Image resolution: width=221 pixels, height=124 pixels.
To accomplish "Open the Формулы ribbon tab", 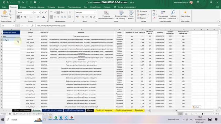I will tap(51, 7).
